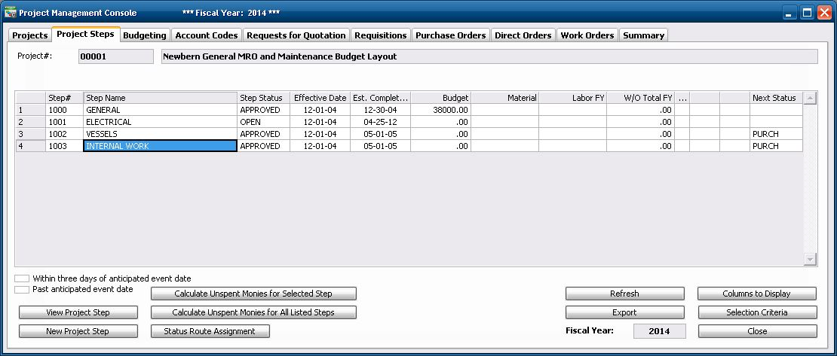Click the APPROVED status cell for GENERAL

[264, 110]
